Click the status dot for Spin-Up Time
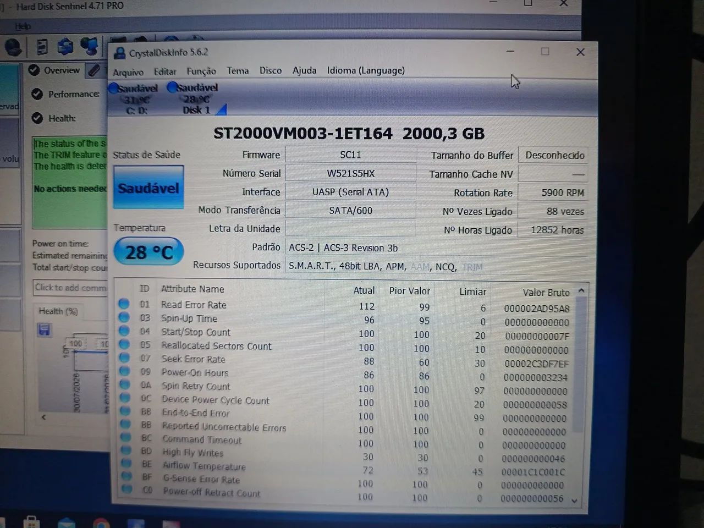The height and width of the screenshot is (528, 704). tap(124, 317)
